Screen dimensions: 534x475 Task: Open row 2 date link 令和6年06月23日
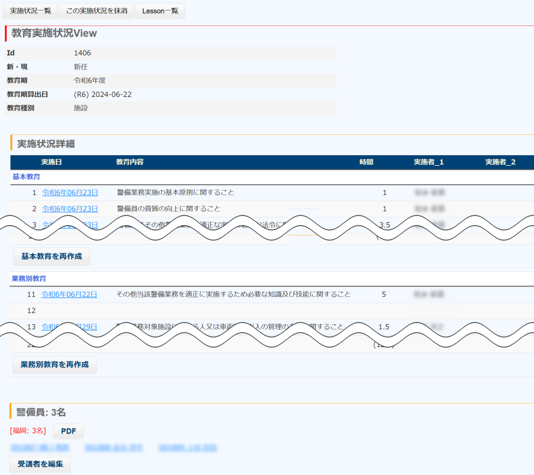(x=70, y=209)
